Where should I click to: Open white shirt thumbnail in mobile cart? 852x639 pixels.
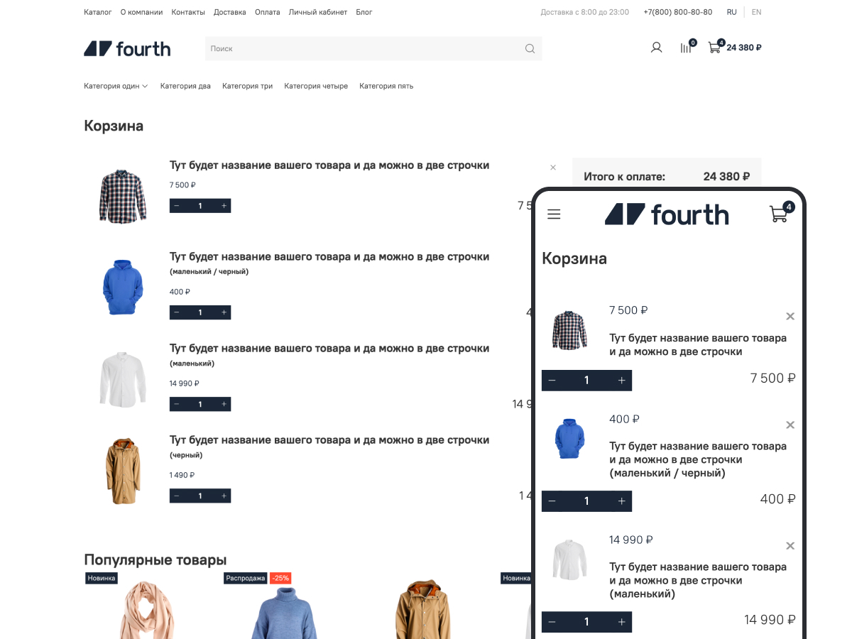tap(570, 559)
